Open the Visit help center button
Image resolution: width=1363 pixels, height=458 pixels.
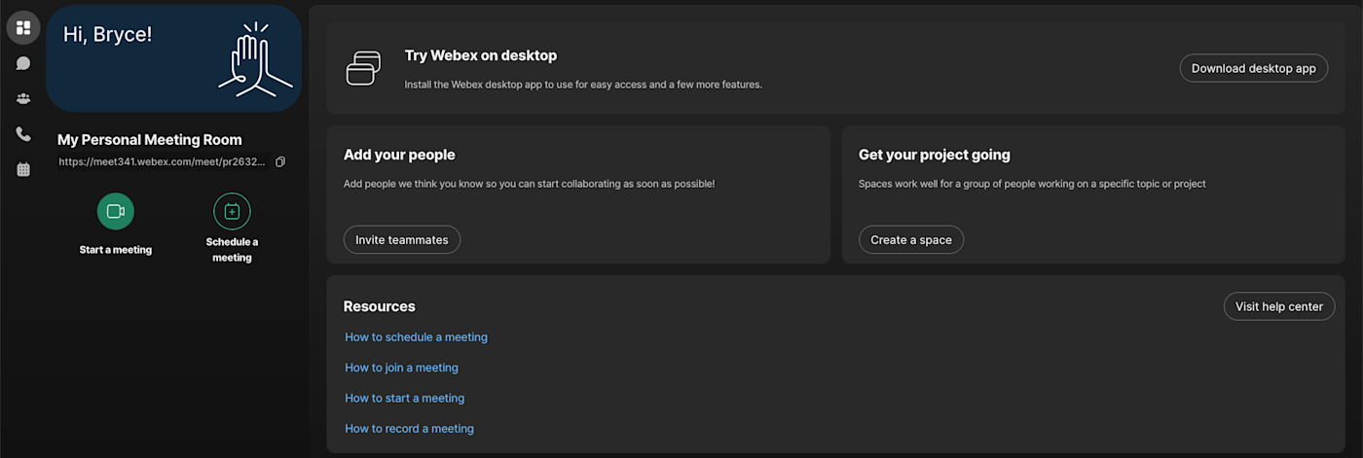(x=1278, y=306)
